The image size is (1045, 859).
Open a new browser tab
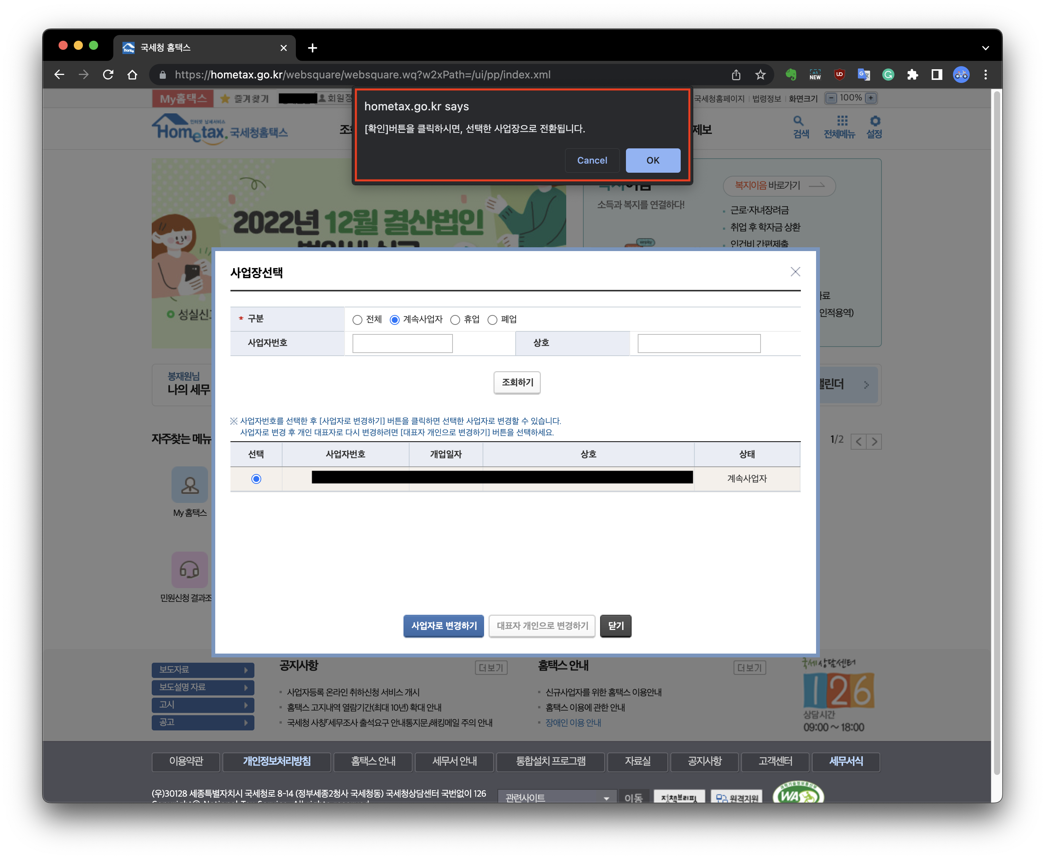coord(312,48)
